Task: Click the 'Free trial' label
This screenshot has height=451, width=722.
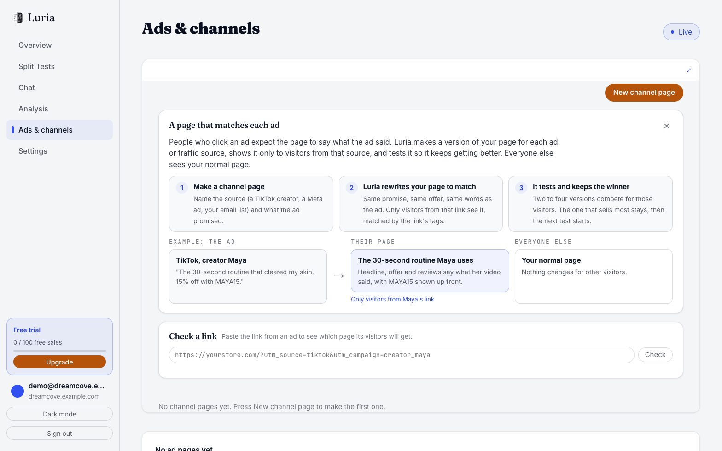Action: pyautogui.click(x=27, y=330)
